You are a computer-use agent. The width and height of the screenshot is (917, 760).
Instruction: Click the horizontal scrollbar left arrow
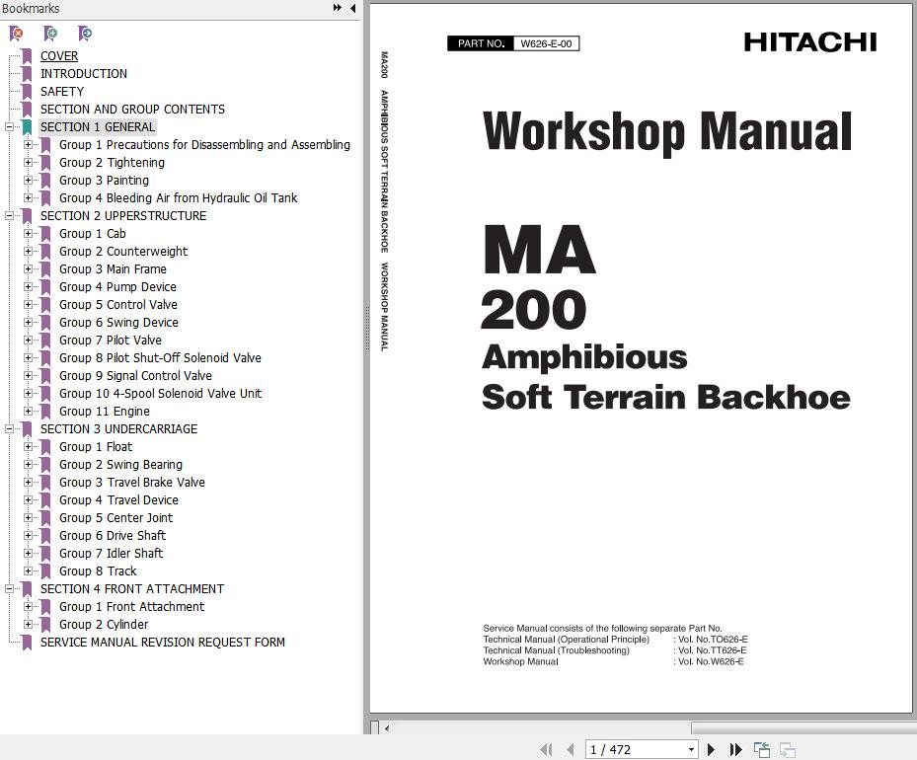click(x=387, y=728)
